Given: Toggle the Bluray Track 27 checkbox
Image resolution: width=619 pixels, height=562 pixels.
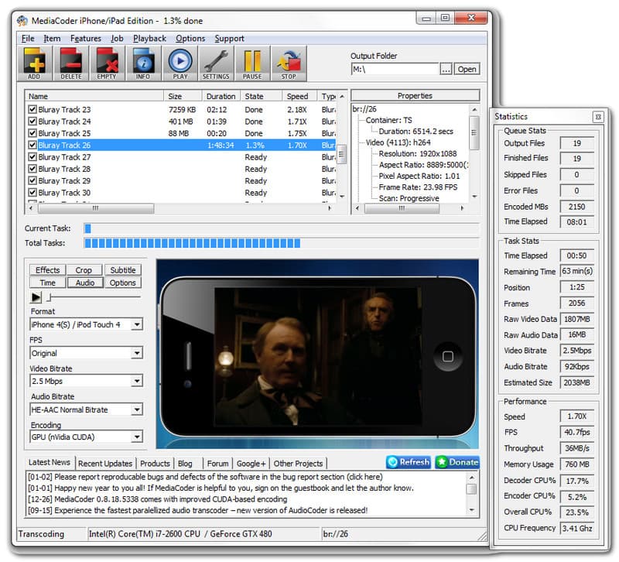Looking at the screenshot, I should (x=32, y=157).
